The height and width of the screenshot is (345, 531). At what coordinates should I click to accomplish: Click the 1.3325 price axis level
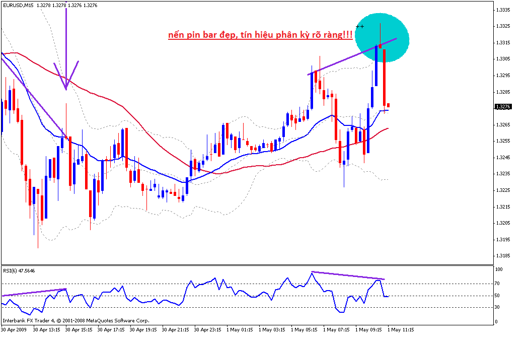(x=503, y=26)
